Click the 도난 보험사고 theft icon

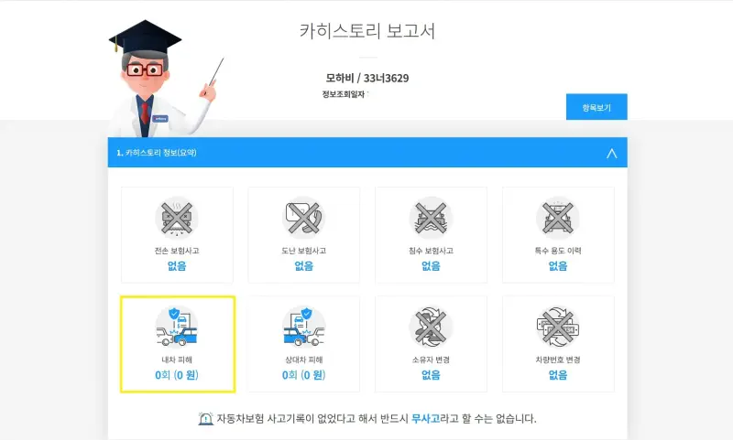click(304, 218)
